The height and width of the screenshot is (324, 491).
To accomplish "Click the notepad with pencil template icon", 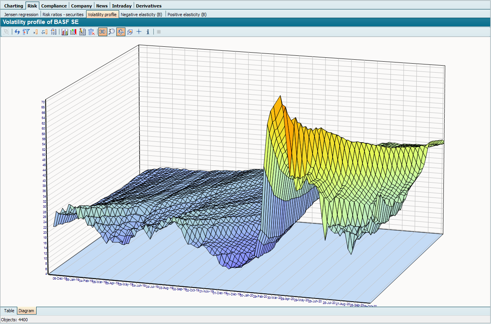I will click(82, 32).
